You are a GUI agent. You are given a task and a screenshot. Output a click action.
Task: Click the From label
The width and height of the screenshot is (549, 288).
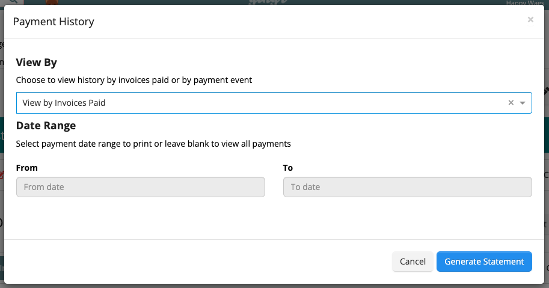click(27, 168)
